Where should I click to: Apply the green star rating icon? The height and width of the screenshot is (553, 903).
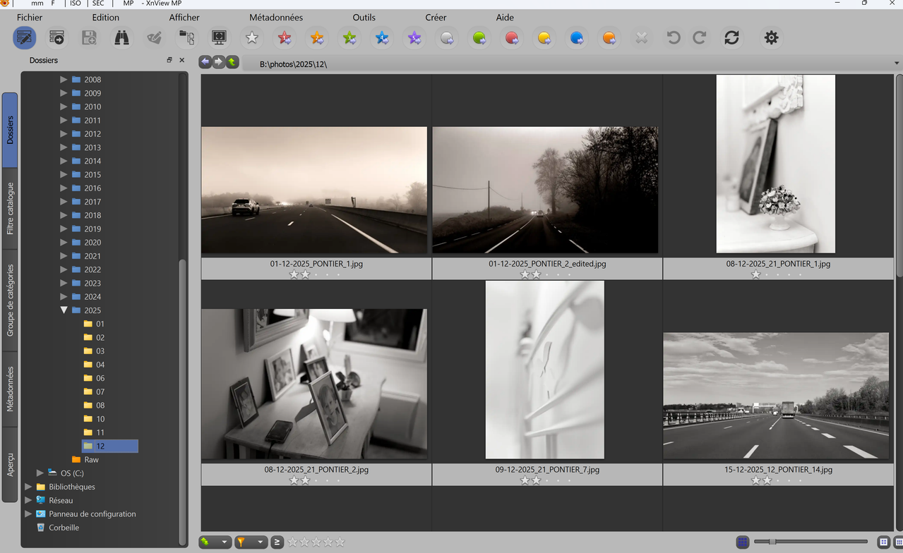[x=349, y=37]
